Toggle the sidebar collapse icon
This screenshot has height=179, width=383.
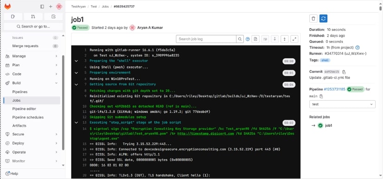pos(42,6)
